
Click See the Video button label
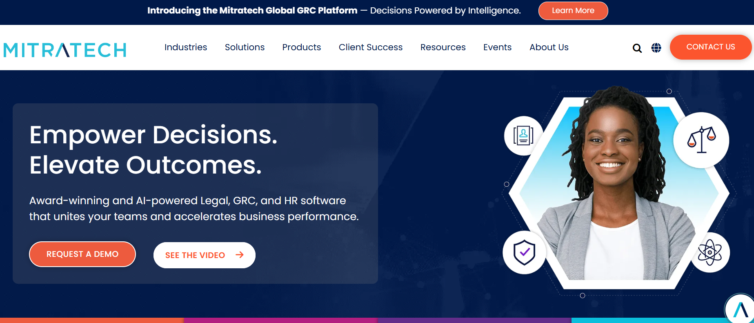pos(195,255)
